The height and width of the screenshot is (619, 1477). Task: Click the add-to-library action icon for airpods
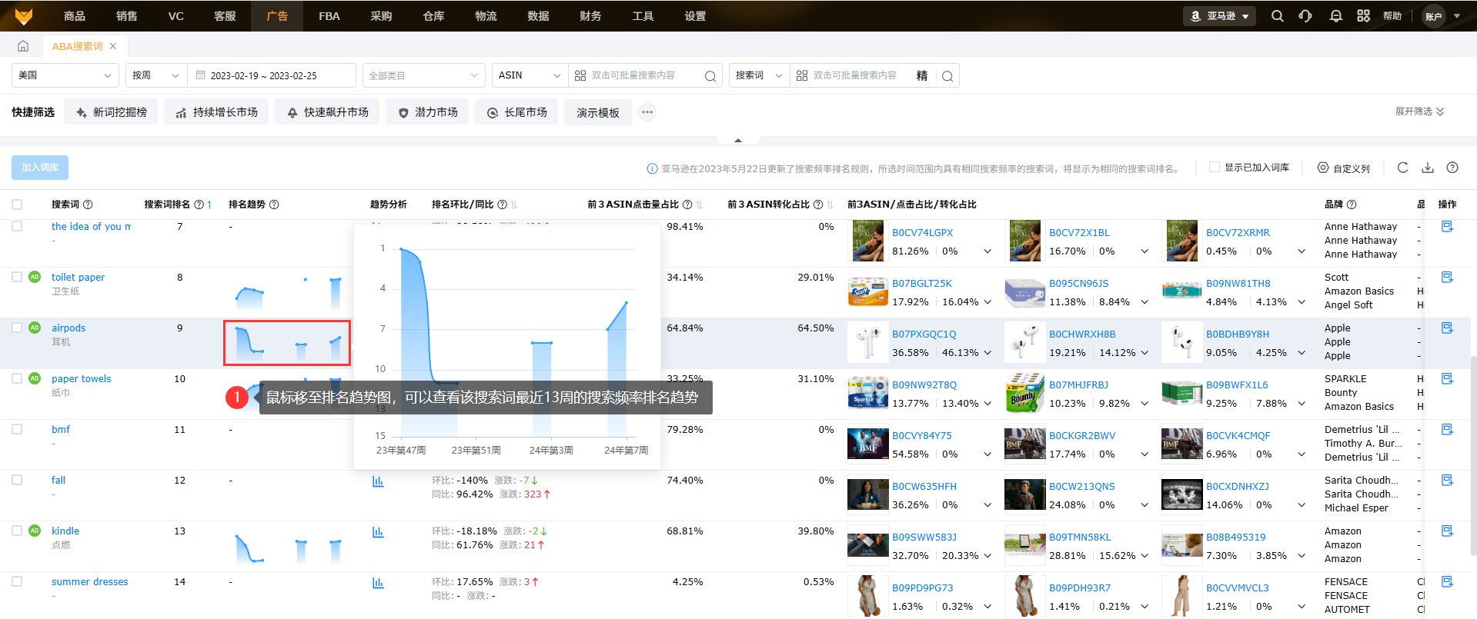pyautogui.click(x=1447, y=328)
